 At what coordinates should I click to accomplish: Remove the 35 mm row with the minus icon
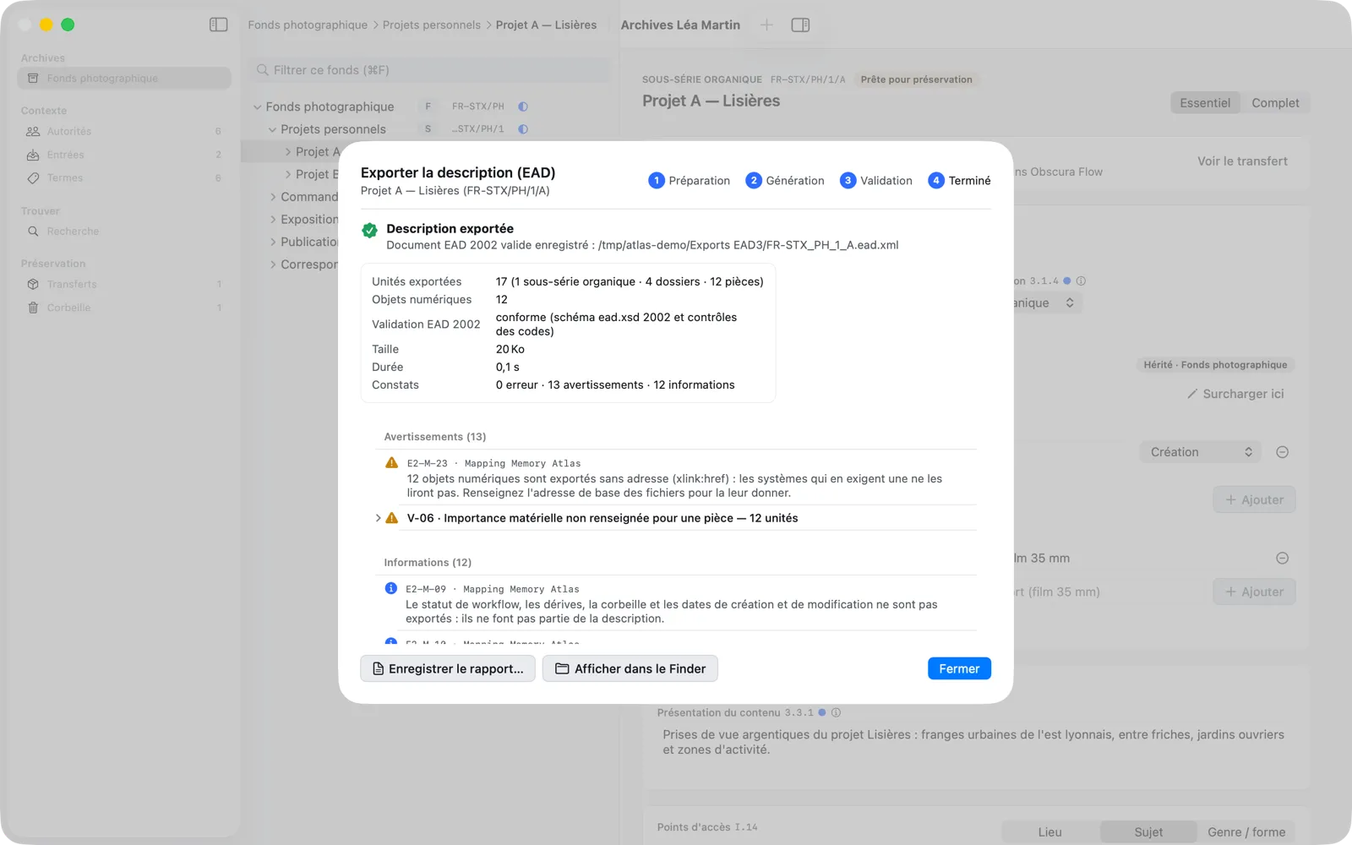tap(1282, 558)
